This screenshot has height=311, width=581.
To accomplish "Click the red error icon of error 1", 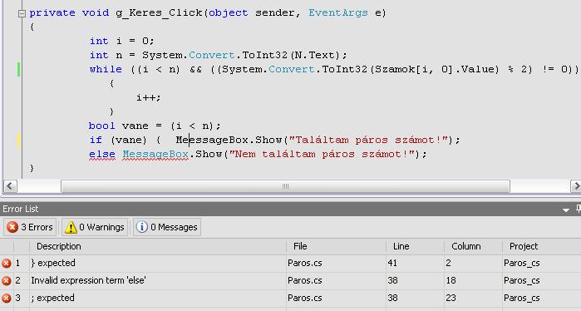I will click(7, 263).
